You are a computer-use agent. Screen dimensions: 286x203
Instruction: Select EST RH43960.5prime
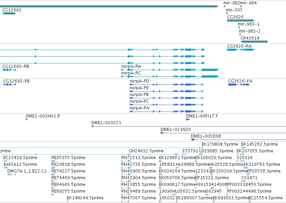coord(126,174)
